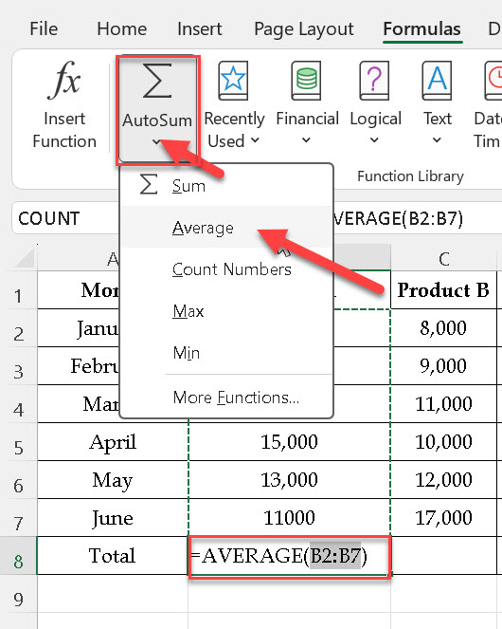Choose Sum from AutoSum menu
Image resolution: width=502 pixels, height=629 pixels.
point(226,186)
